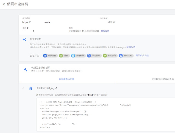Click the 網頁串流詳情 page title
175x133 pixels.
[x=17, y=4]
